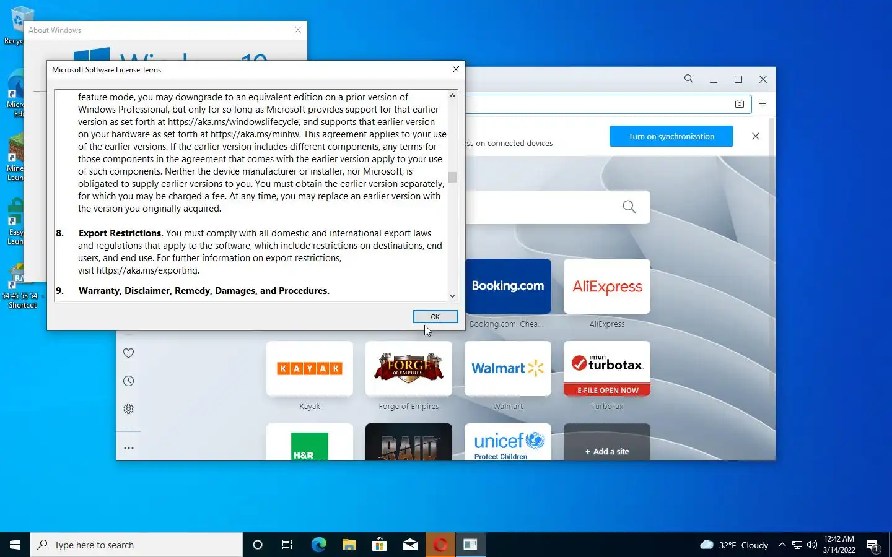Screen dimensions: 892x557
Task: Click the taskbar search box
Action: [x=136, y=545]
